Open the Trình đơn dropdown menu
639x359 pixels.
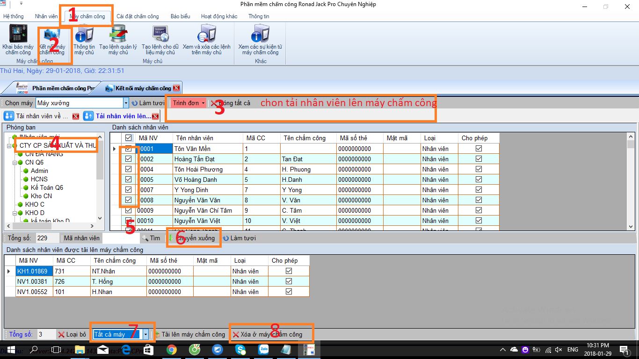point(189,103)
